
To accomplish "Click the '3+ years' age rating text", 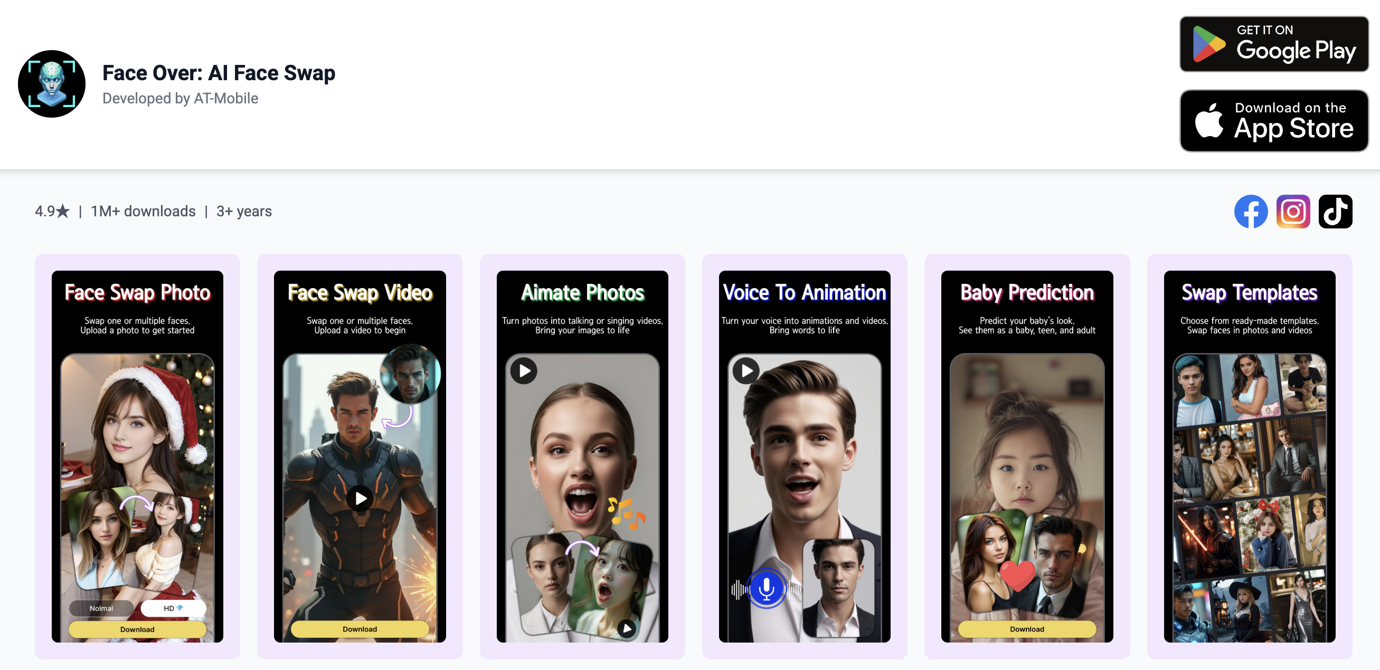I will coord(244,212).
